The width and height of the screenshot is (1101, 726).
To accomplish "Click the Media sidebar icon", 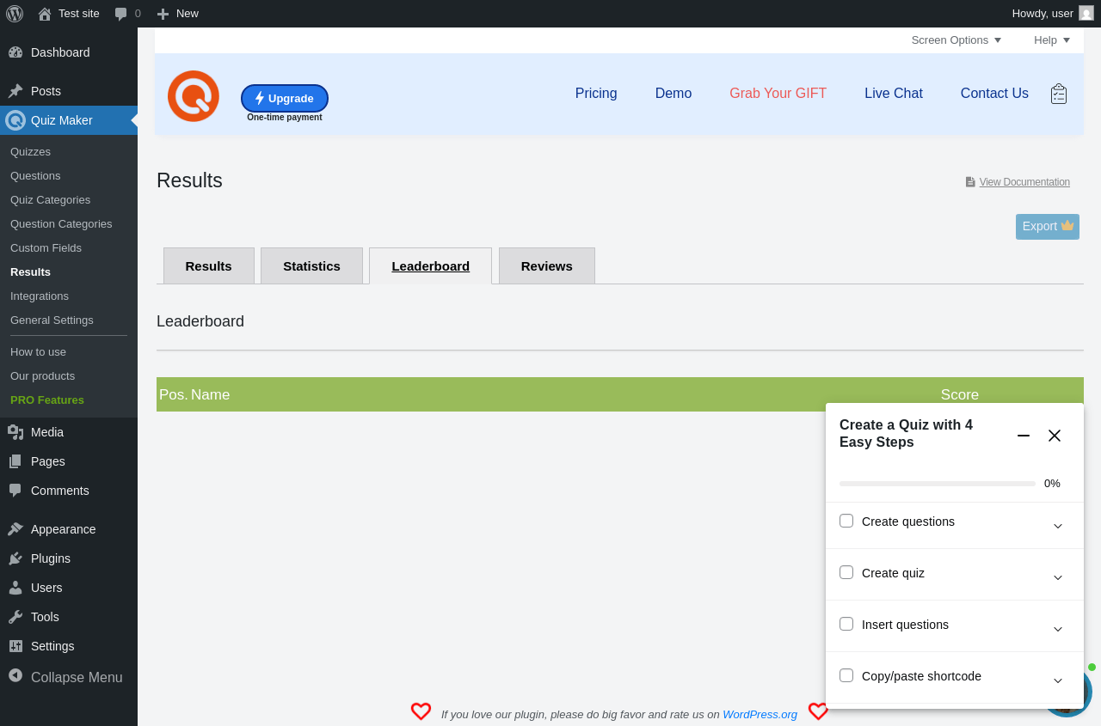I will 15,432.
